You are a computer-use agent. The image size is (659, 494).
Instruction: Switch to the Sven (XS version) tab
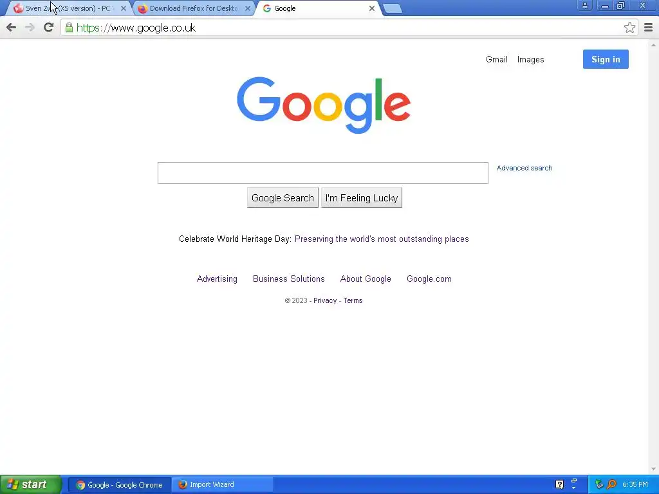tap(67, 8)
